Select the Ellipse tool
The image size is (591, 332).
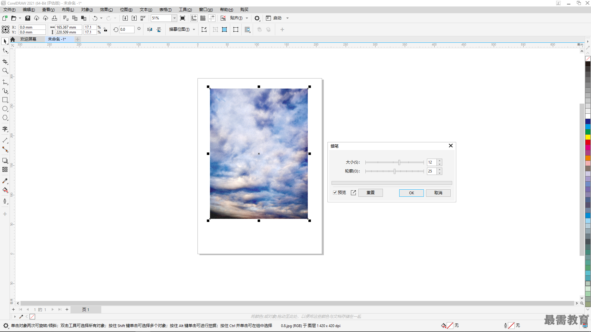click(5, 109)
